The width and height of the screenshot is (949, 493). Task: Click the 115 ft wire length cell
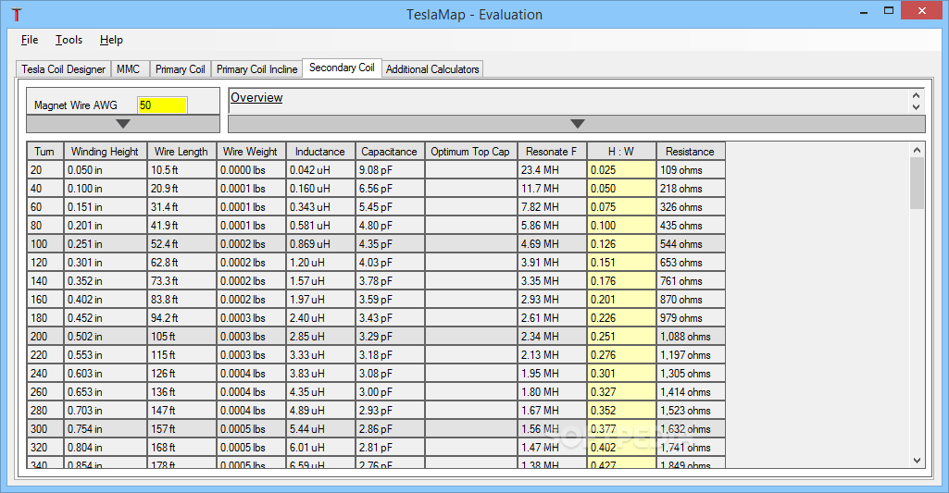pyautogui.click(x=181, y=355)
